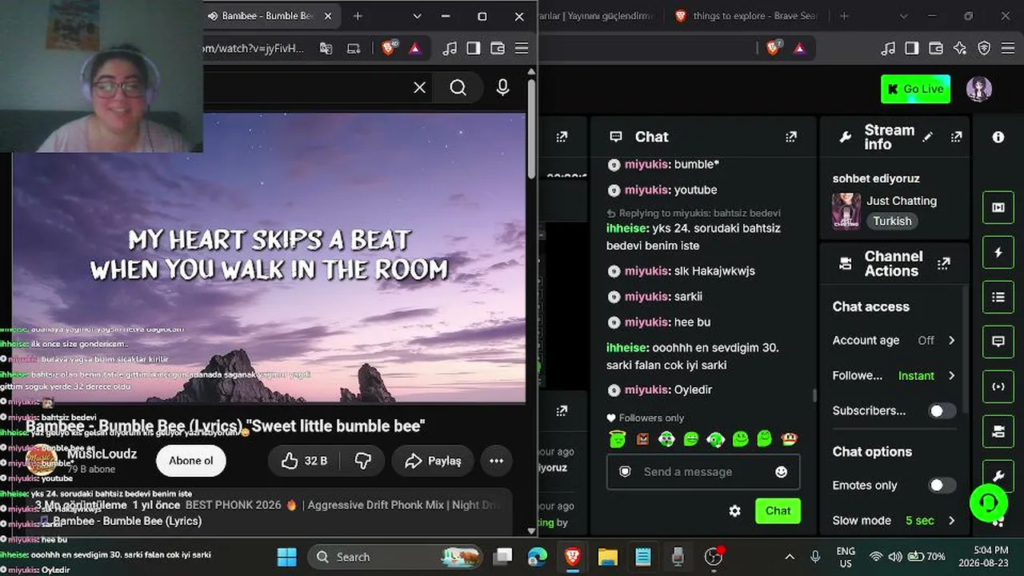This screenshot has width=1024, height=576.
Task: Open new tab in YouTube browser window
Action: click(x=358, y=16)
